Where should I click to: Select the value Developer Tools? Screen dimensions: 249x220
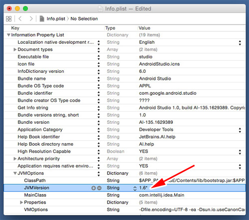coord(156,130)
